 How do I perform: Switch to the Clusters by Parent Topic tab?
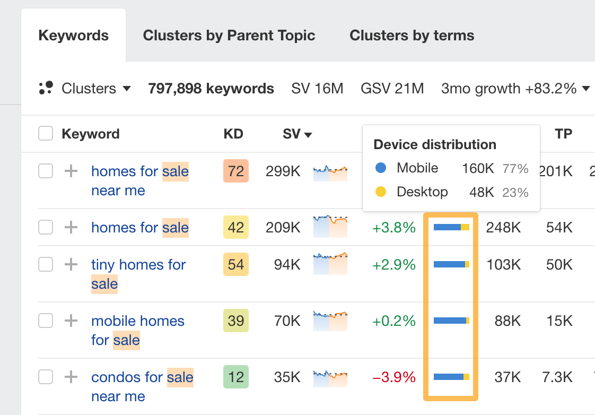tap(229, 35)
